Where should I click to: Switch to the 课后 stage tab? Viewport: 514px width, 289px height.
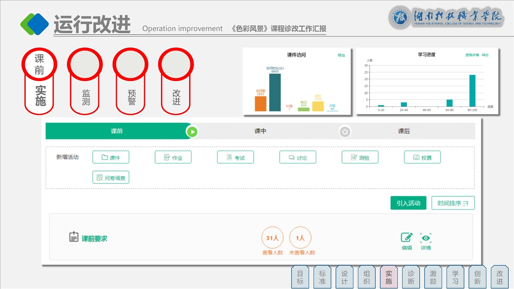pos(404,131)
